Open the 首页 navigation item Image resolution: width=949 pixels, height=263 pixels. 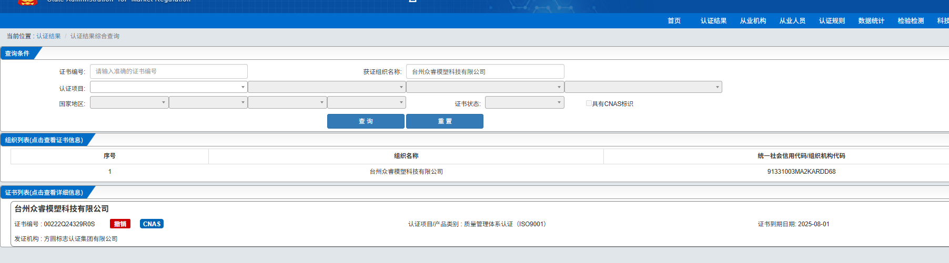tap(674, 21)
